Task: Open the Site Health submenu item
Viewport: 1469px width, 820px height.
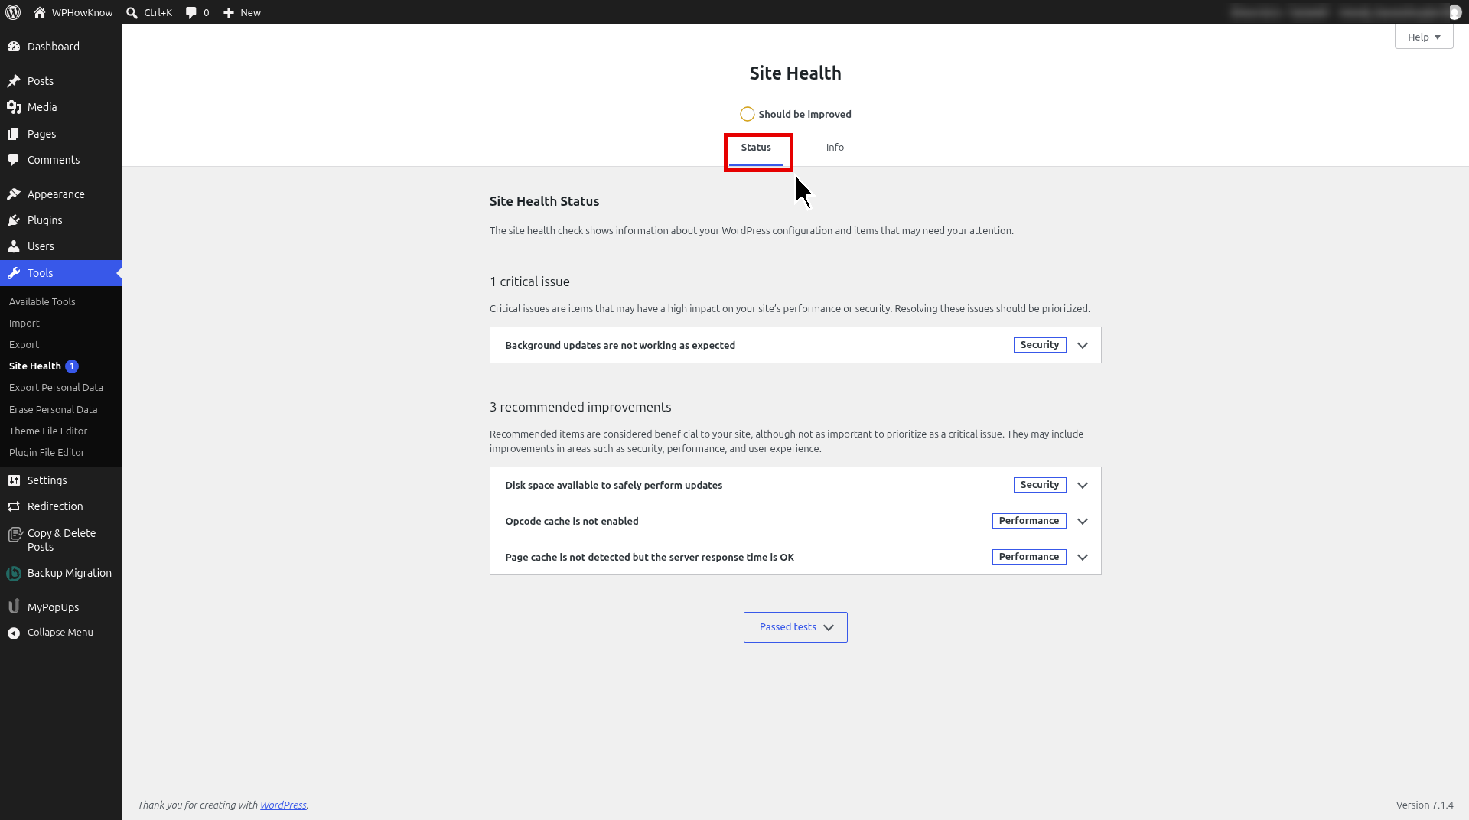Action: 35,366
